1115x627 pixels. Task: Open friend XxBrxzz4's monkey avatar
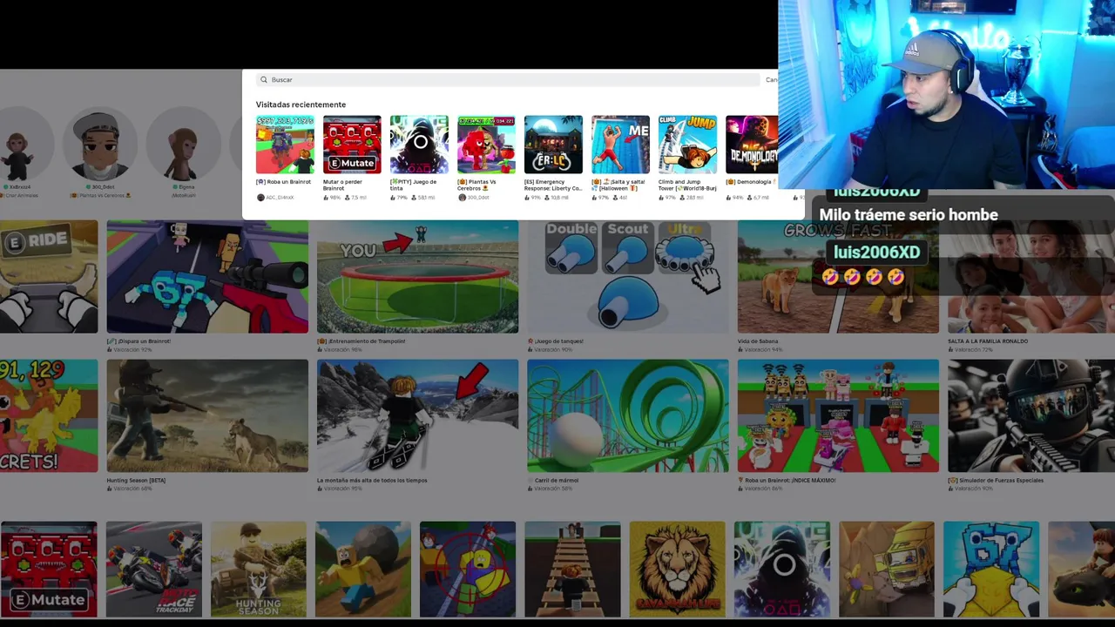(19, 145)
